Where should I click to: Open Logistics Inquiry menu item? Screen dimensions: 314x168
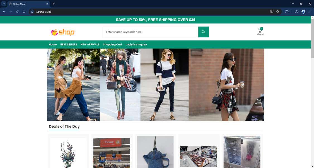tap(136, 44)
